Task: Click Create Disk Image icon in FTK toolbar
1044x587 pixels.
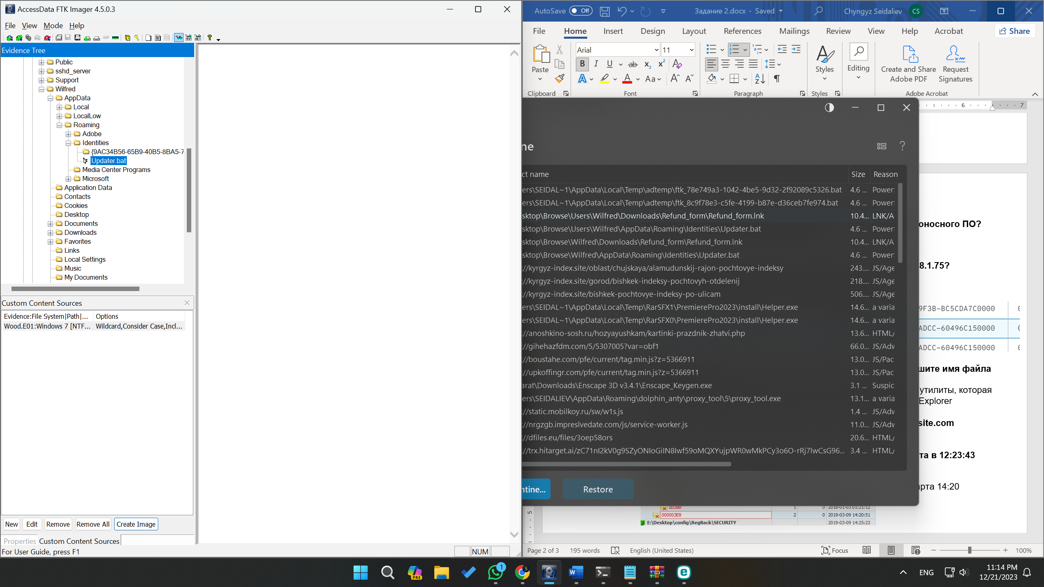Action: tap(59, 38)
